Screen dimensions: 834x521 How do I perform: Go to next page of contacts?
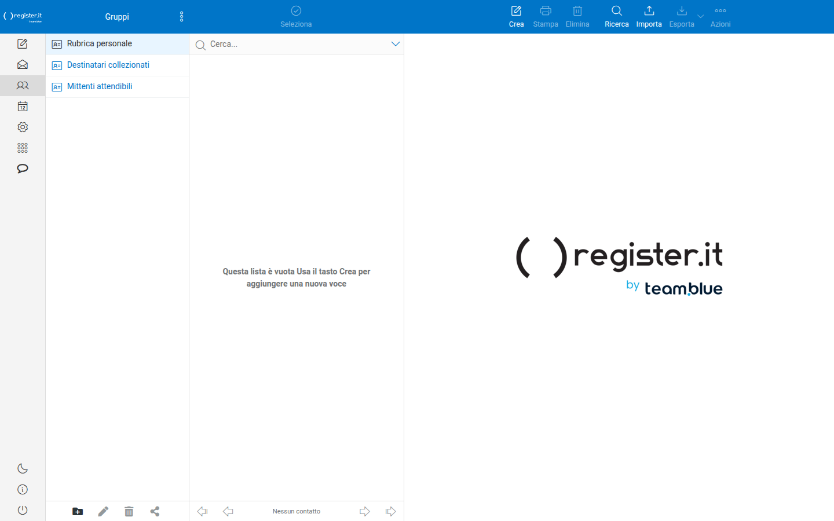(365, 511)
